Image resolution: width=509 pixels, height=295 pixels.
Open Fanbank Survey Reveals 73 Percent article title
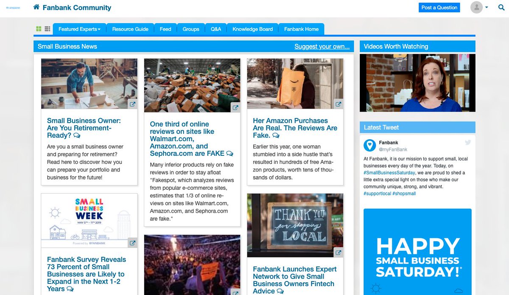(87, 274)
